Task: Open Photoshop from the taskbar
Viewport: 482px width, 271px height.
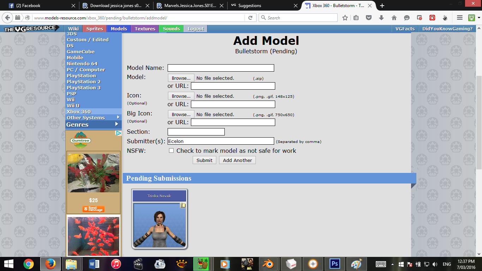Action: [x=335, y=264]
